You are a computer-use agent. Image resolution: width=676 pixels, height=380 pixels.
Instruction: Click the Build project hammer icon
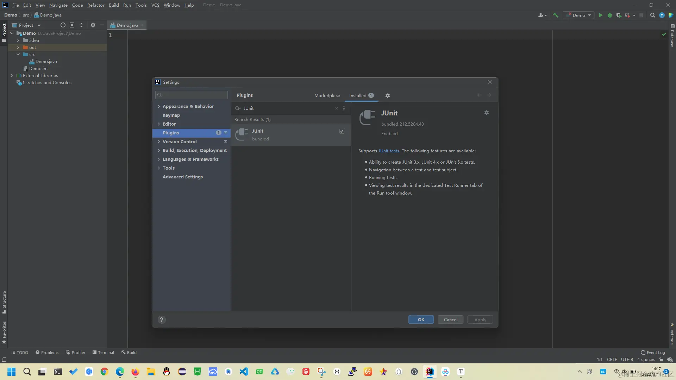pos(556,15)
